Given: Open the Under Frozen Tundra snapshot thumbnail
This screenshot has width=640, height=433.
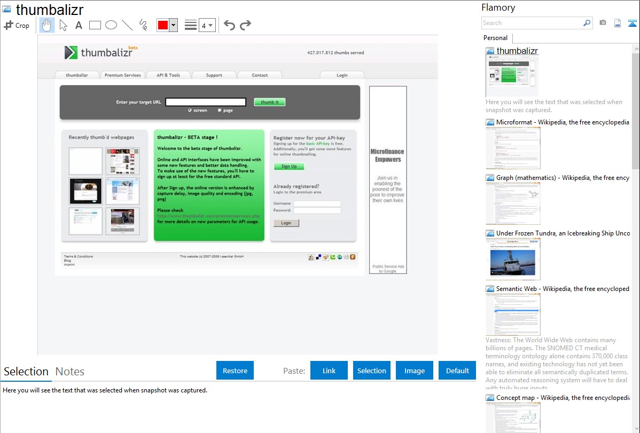Looking at the screenshot, I should [x=513, y=259].
